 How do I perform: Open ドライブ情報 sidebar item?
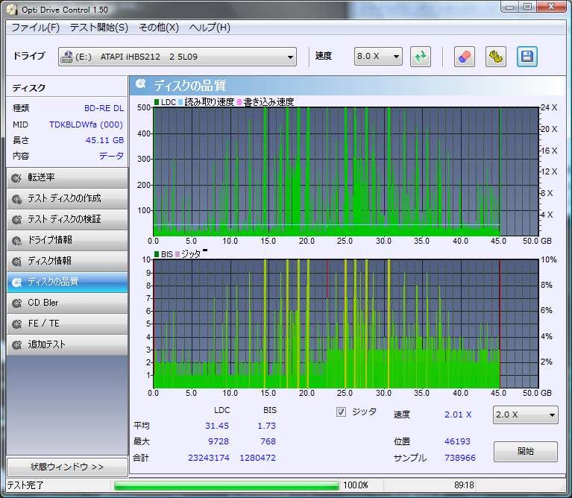66,240
